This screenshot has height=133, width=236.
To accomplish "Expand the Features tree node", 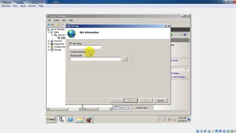I will point(48,41).
